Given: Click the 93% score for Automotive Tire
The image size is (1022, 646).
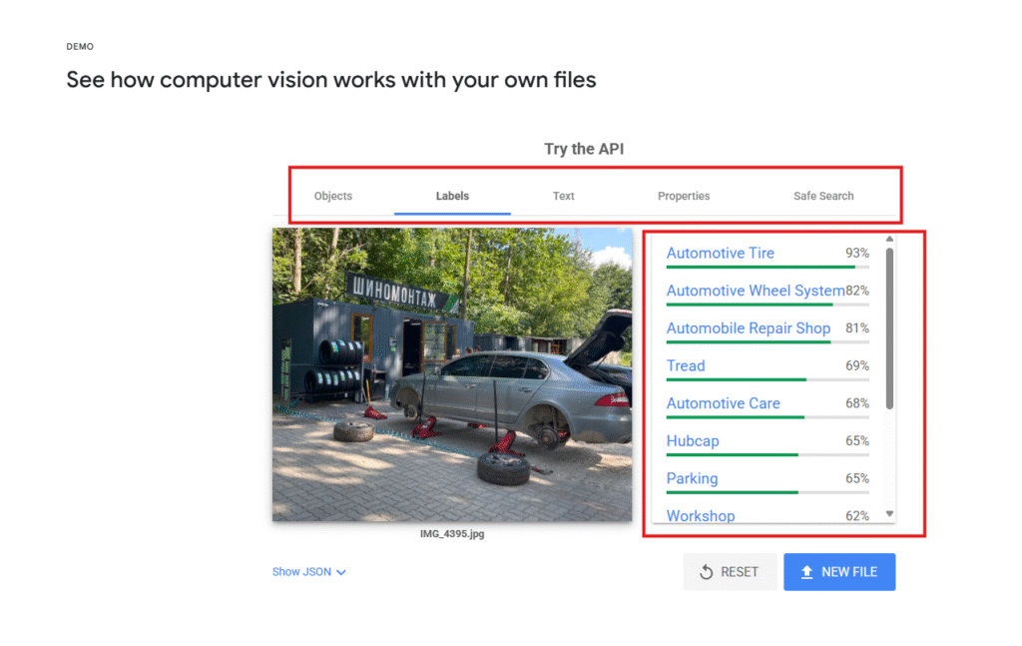Looking at the screenshot, I should coord(857,253).
